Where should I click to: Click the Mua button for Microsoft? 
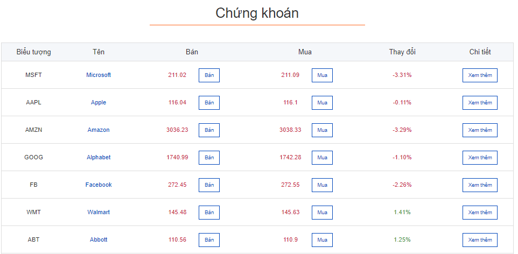(322, 75)
